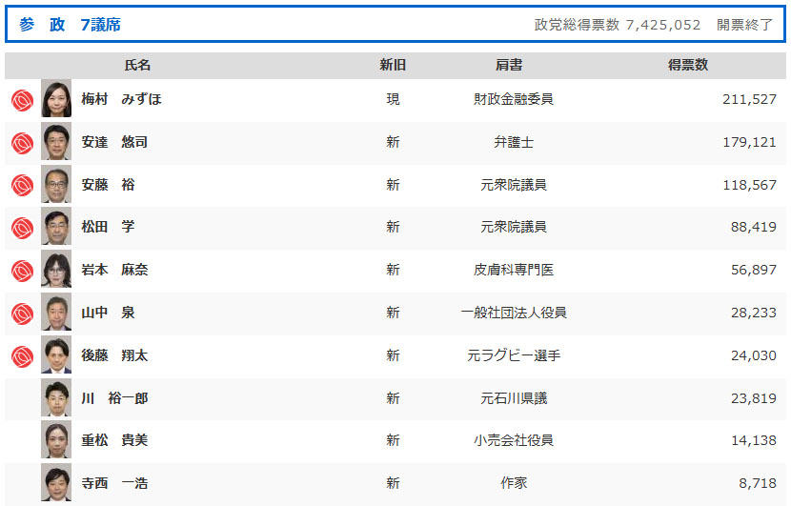The height and width of the screenshot is (506, 791).
Task: Click the vote count 14,138
Action: pyautogui.click(x=753, y=440)
